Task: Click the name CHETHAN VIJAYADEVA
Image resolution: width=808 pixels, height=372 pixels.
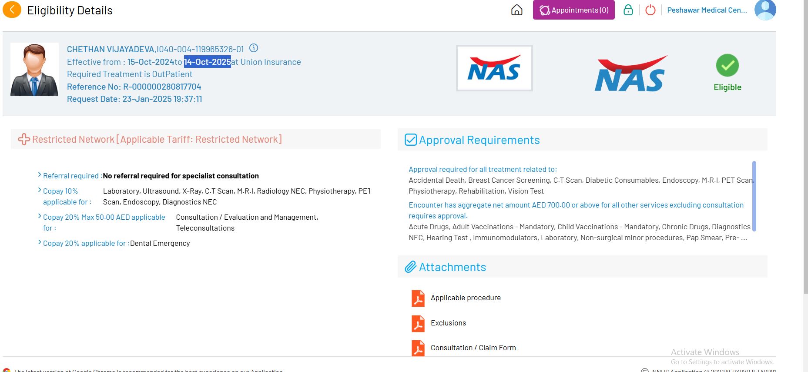Action: click(x=111, y=49)
